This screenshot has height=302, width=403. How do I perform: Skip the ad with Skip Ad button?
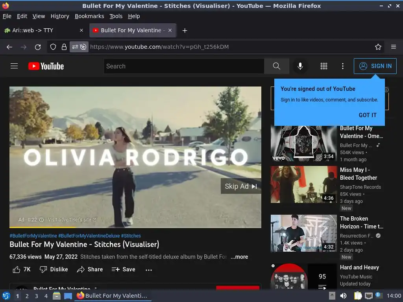point(241,186)
